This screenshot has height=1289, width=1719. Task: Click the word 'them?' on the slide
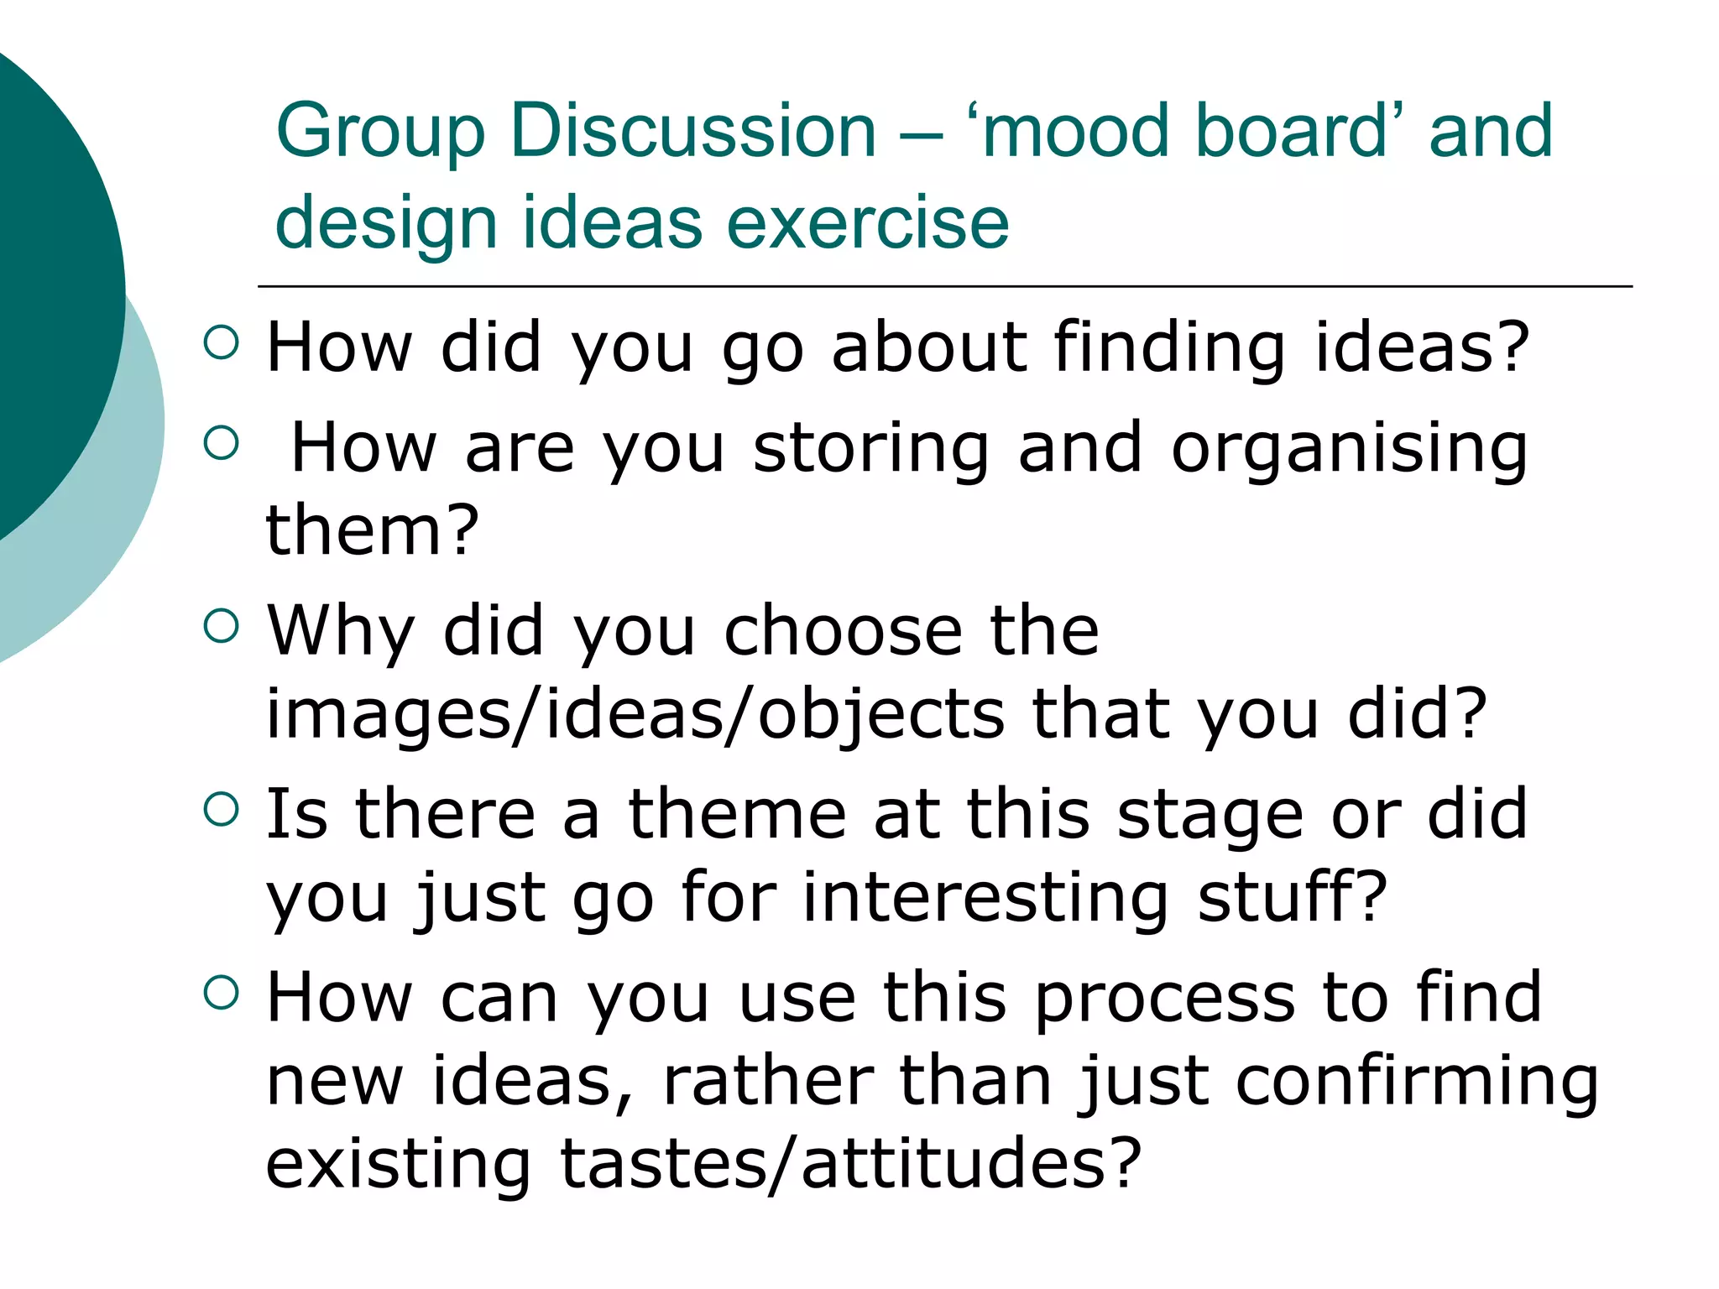[372, 530]
